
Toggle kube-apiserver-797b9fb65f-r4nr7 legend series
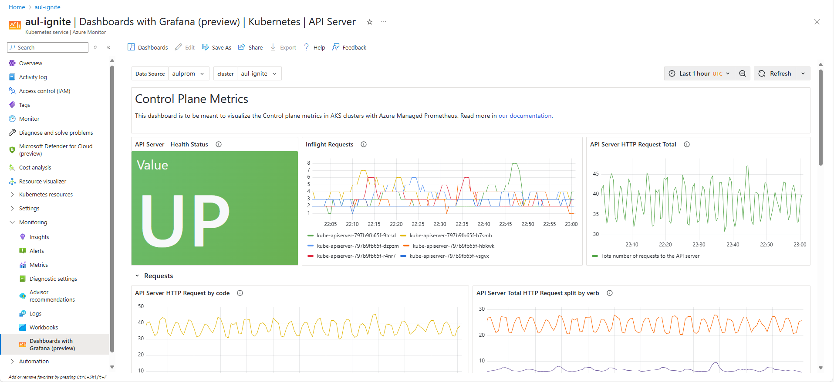(356, 256)
